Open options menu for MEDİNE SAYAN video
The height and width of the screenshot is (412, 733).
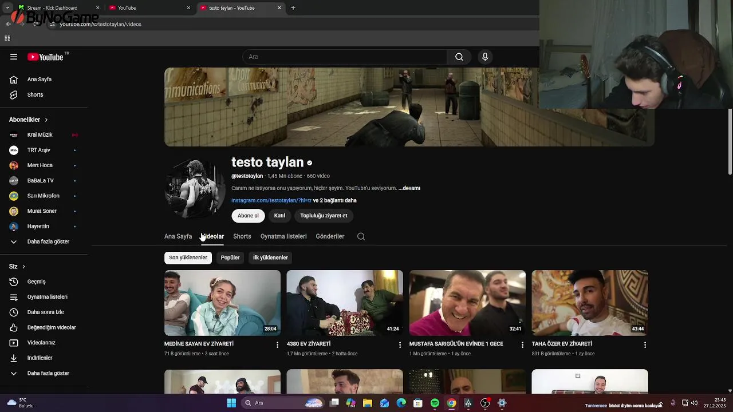point(277,345)
